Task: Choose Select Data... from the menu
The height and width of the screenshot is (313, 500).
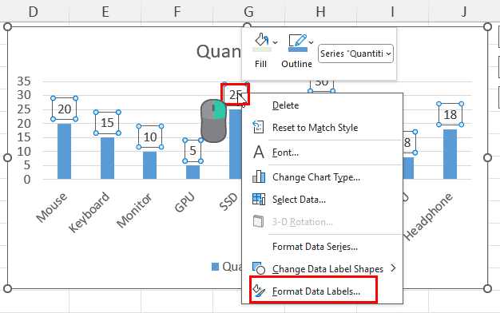Action: click(x=323, y=200)
